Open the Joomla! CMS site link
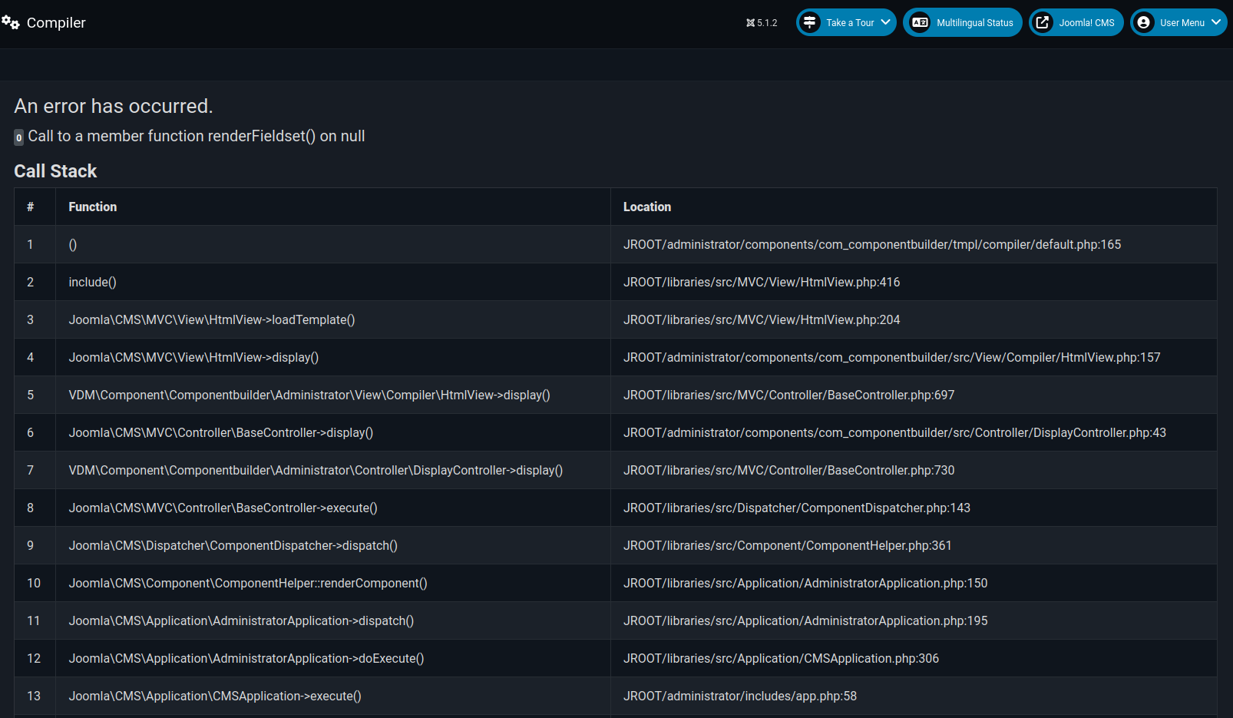Screen dimensions: 1233x718 pos(1076,22)
